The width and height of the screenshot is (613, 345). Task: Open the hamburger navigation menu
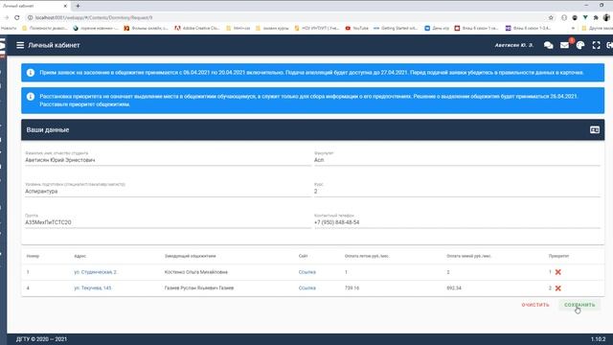(20, 45)
